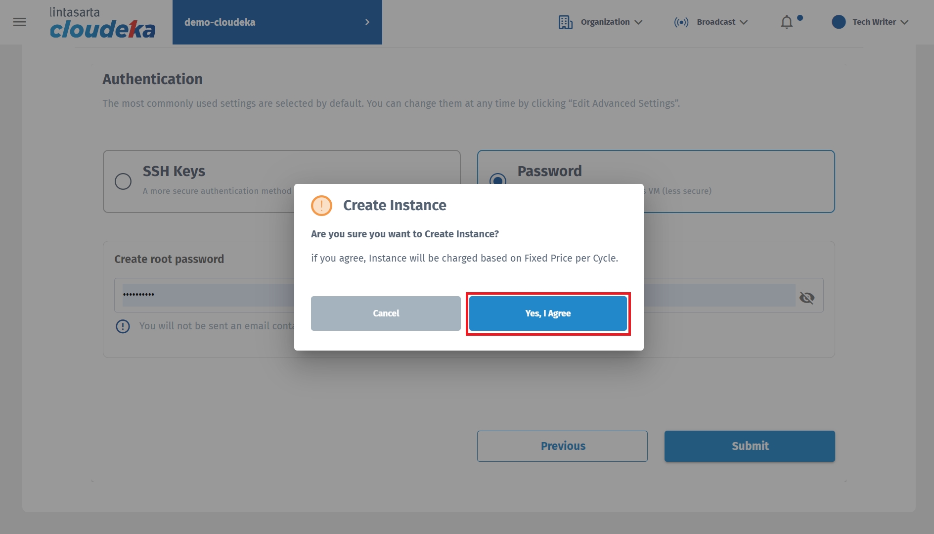Open the Tech Writer user dropdown

coord(880,22)
